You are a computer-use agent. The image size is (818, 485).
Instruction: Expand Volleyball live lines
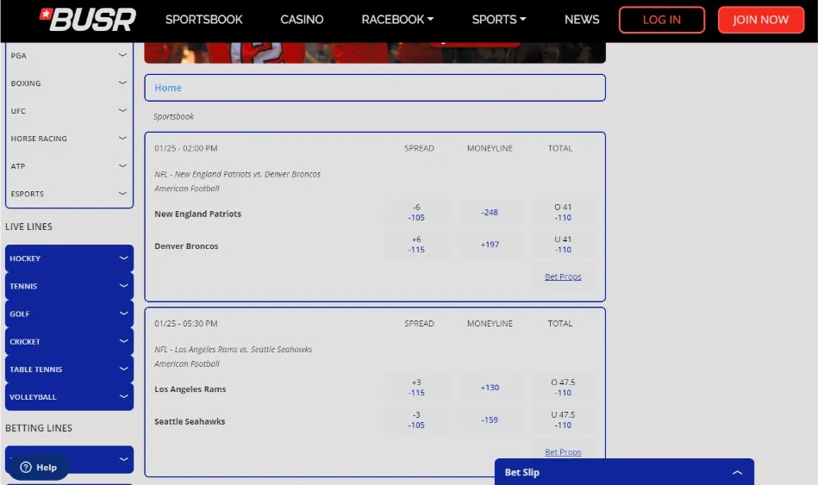69,396
